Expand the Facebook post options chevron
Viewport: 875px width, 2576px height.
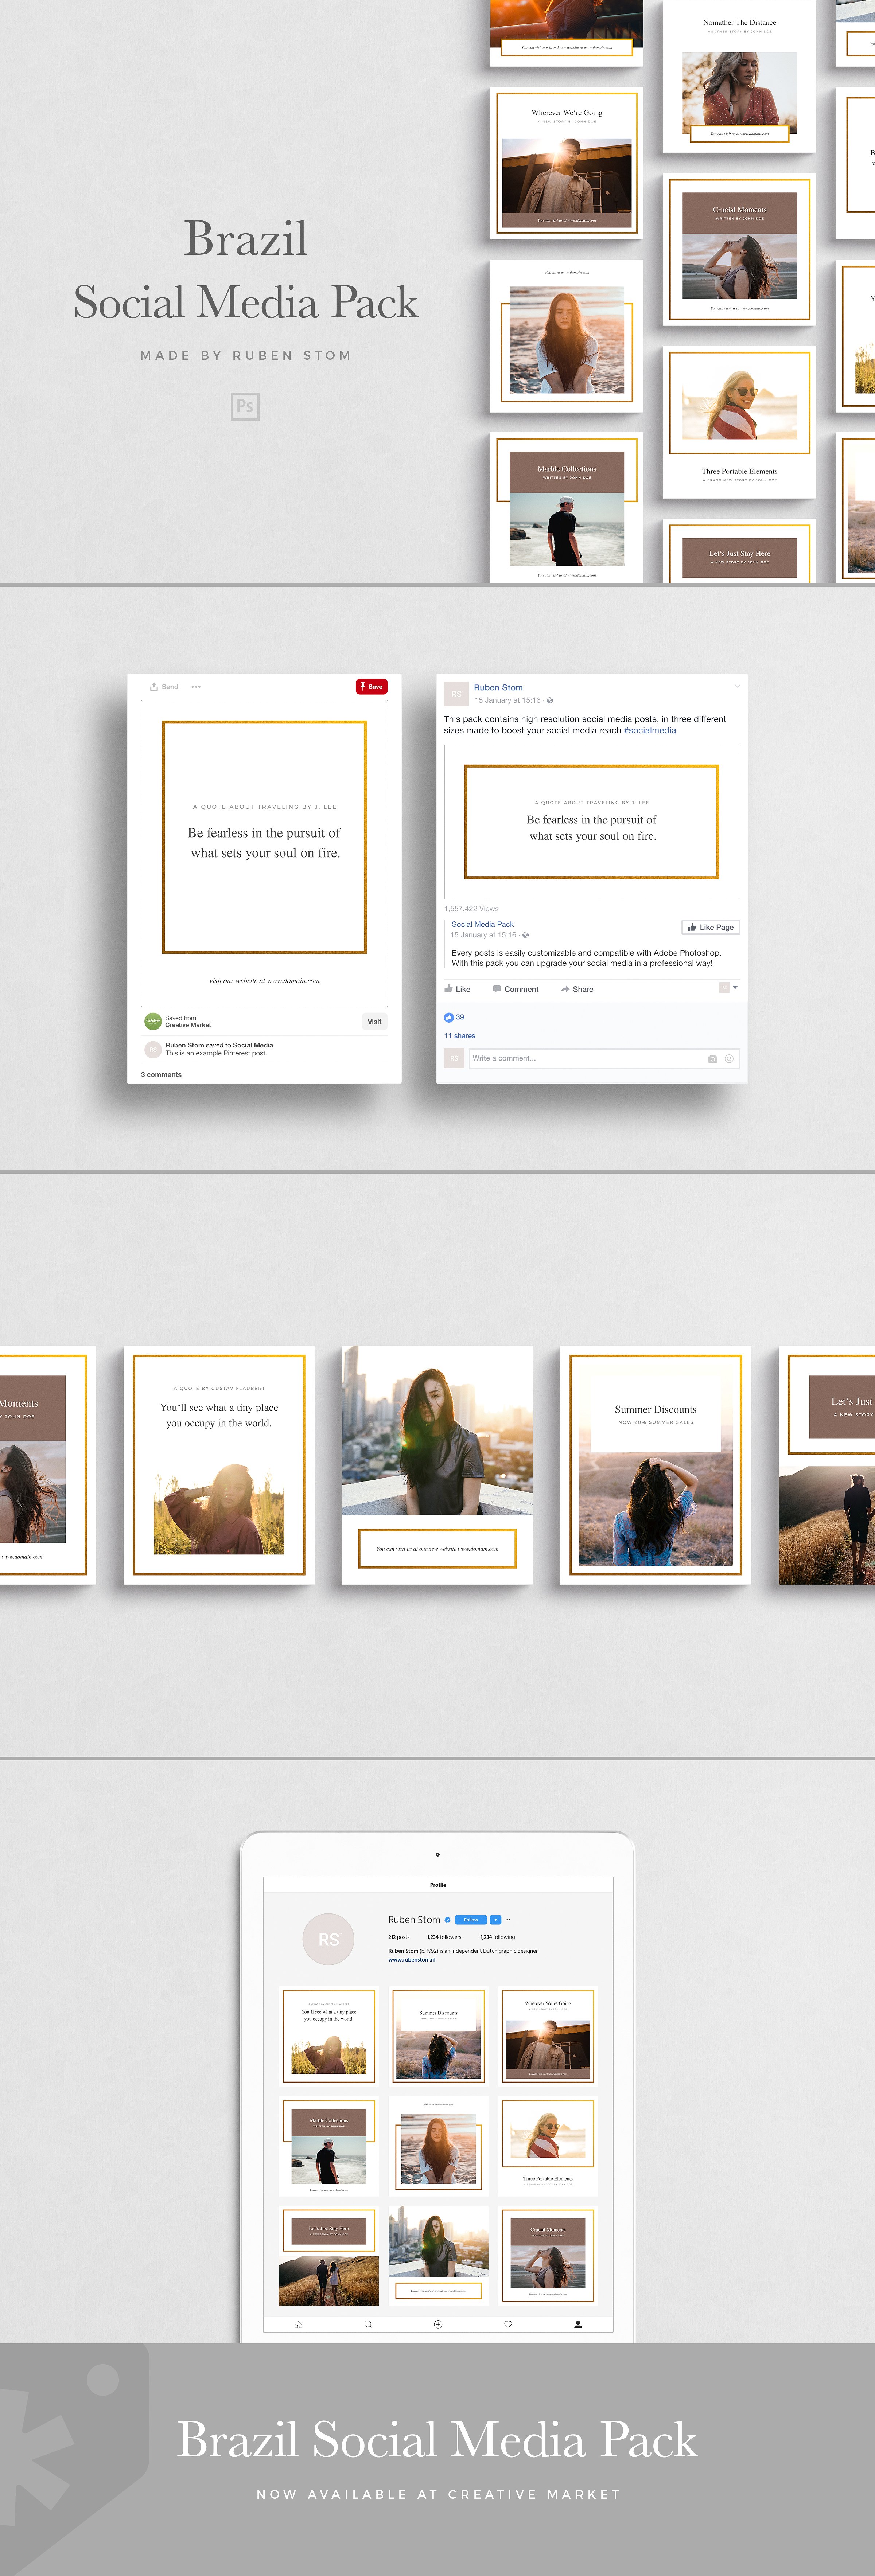738,686
